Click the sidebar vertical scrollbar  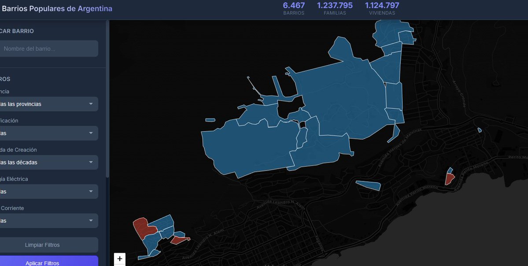point(107,99)
